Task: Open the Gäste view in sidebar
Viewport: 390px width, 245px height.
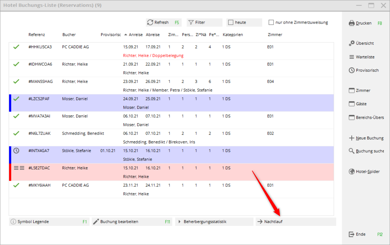Action: [361, 104]
